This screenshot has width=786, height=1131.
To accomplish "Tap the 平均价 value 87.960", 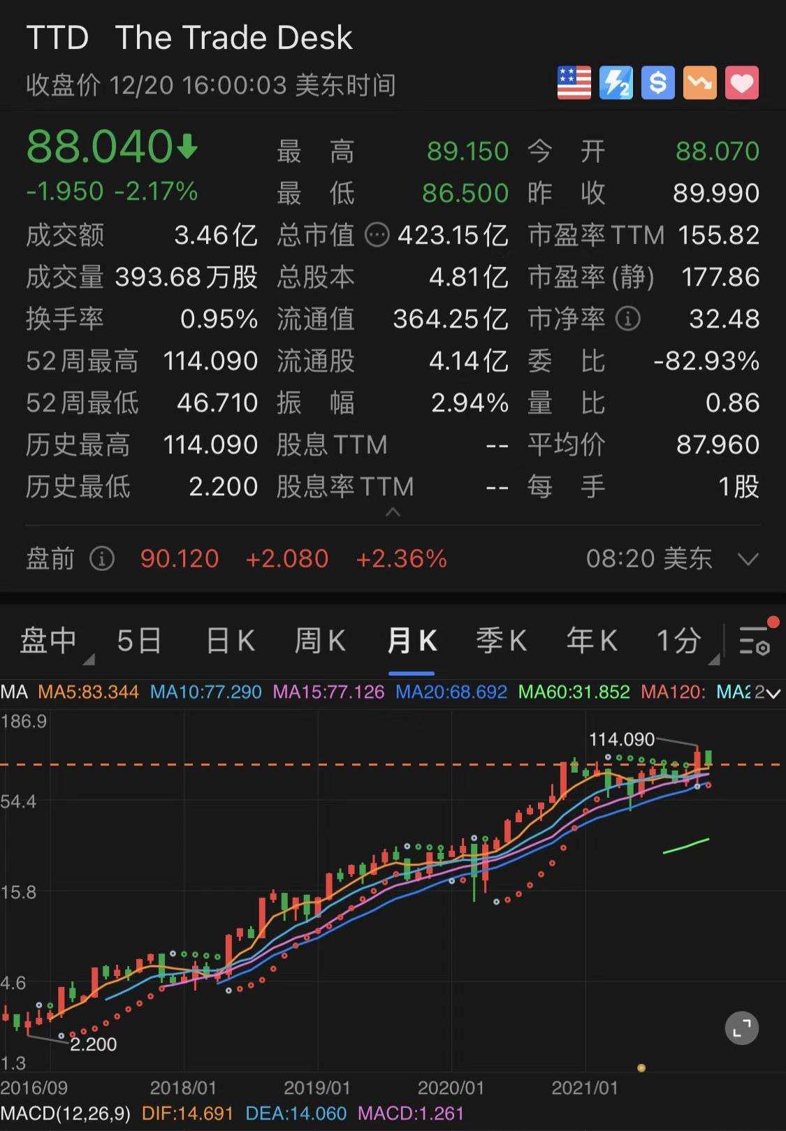I will tap(718, 445).
